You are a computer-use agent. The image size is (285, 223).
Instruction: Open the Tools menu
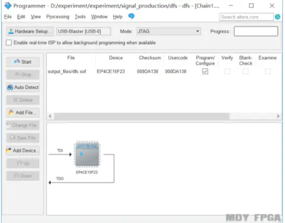(80, 17)
